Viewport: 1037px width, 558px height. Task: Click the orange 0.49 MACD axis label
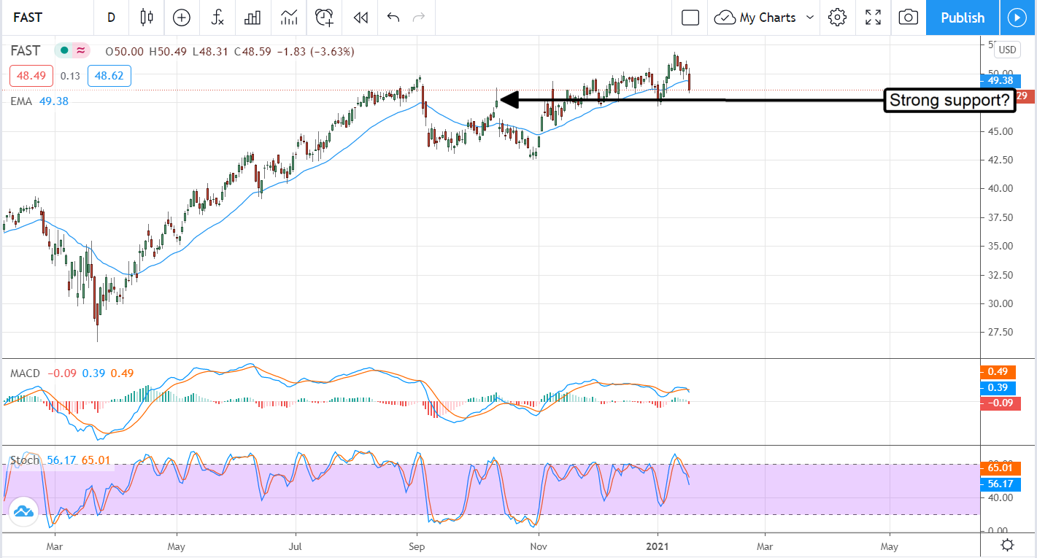coord(999,372)
